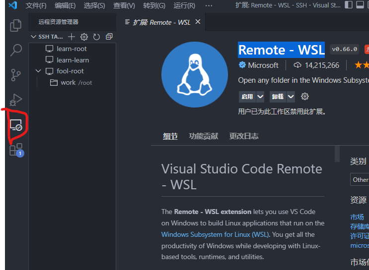Click the verified publisher badge icon

click(x=242, y=65)
